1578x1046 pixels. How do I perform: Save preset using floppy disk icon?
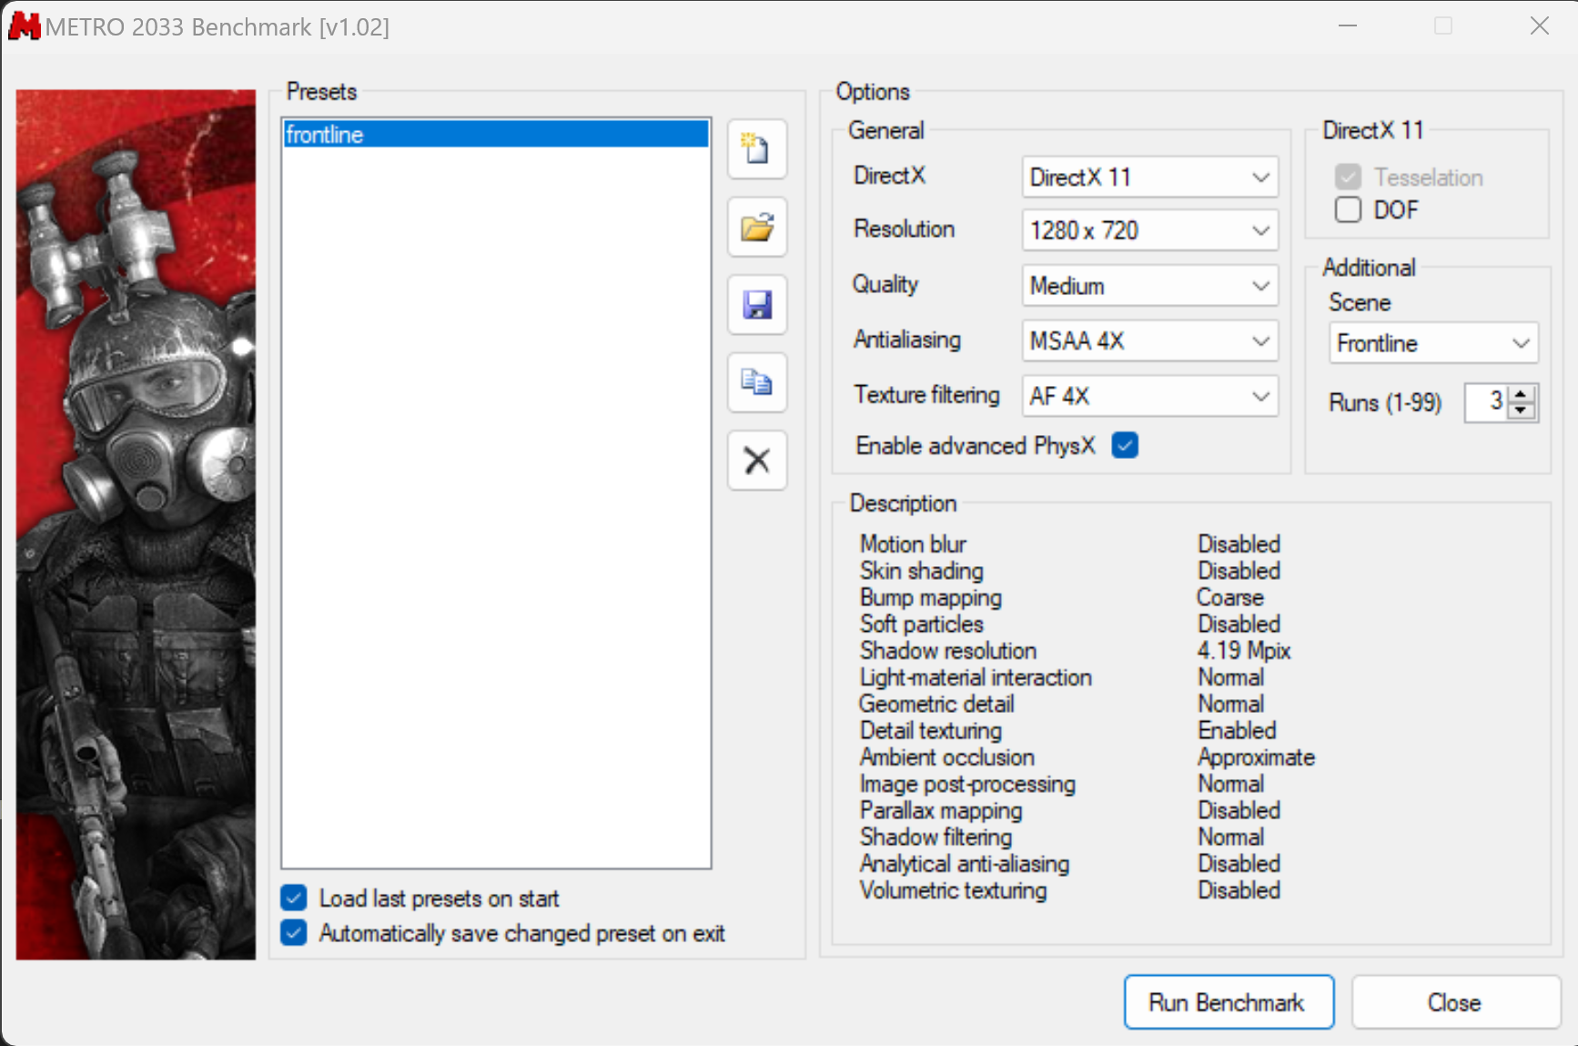756,305
